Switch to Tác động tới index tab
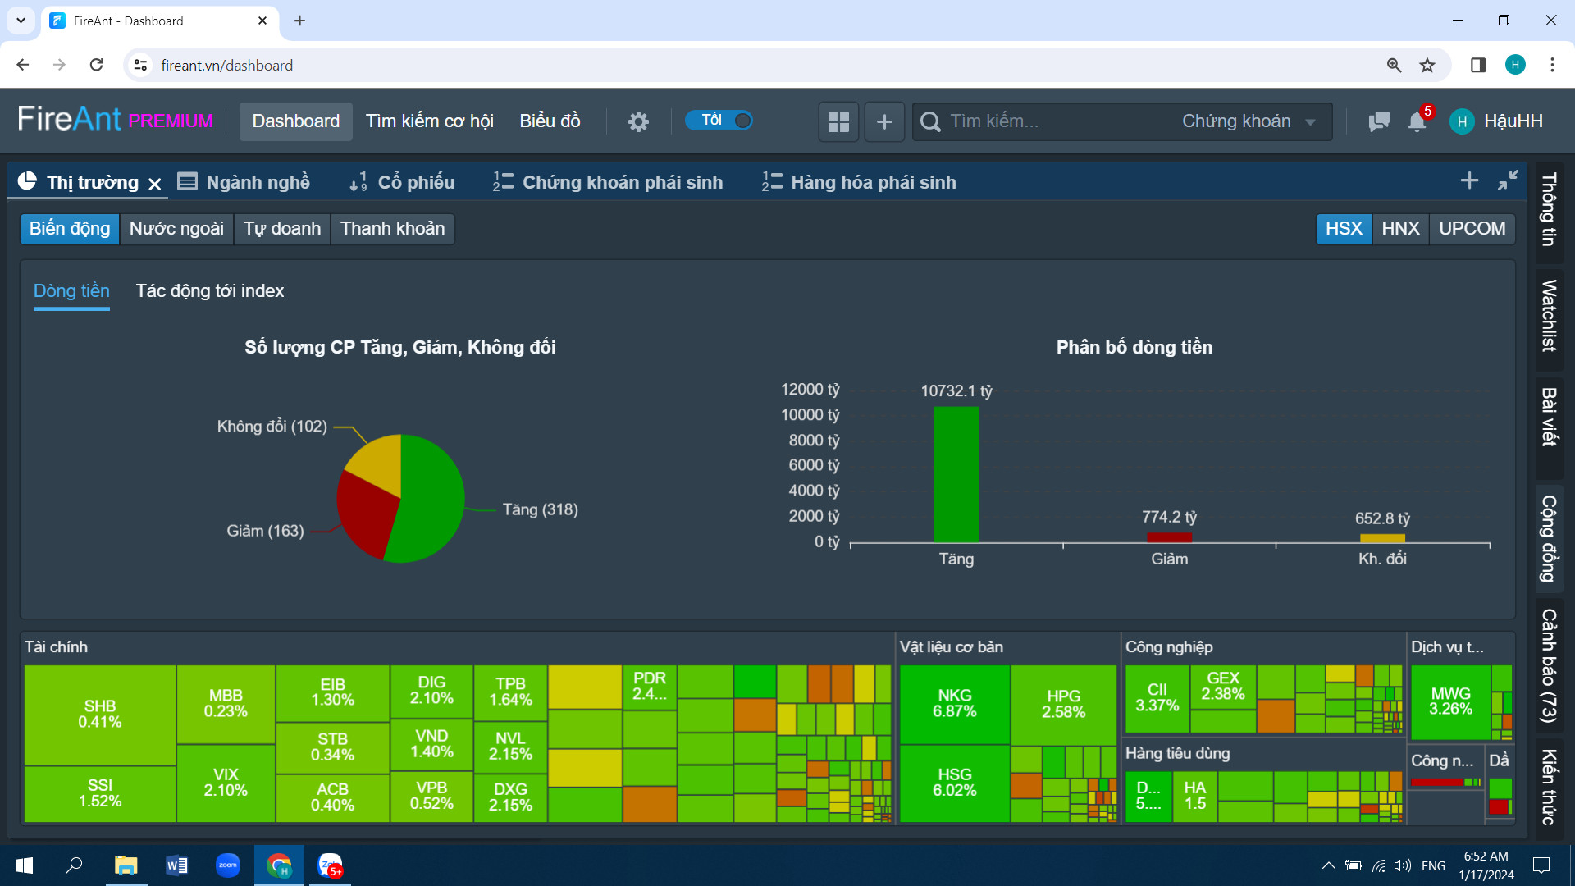This screenshot has height=886, width=1575. (x=210, y=291)
